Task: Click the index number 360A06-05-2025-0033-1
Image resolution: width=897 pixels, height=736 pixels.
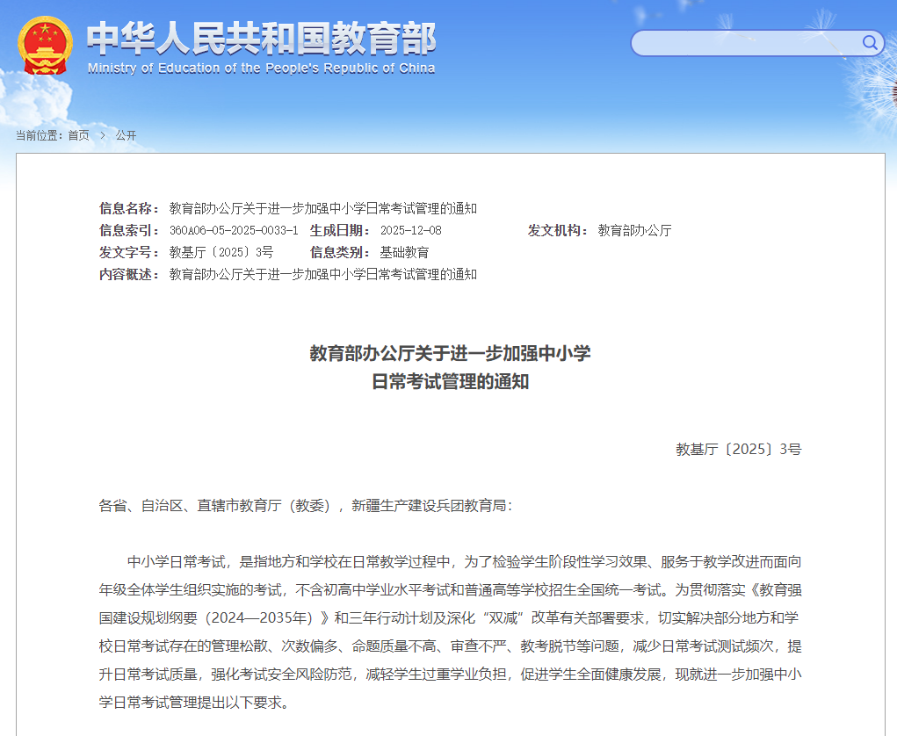Action: point(234,230)
